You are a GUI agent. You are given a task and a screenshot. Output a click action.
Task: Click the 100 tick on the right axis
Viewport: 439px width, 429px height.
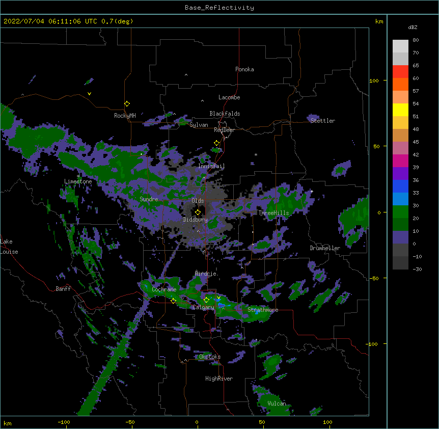(x=374, y=81)
